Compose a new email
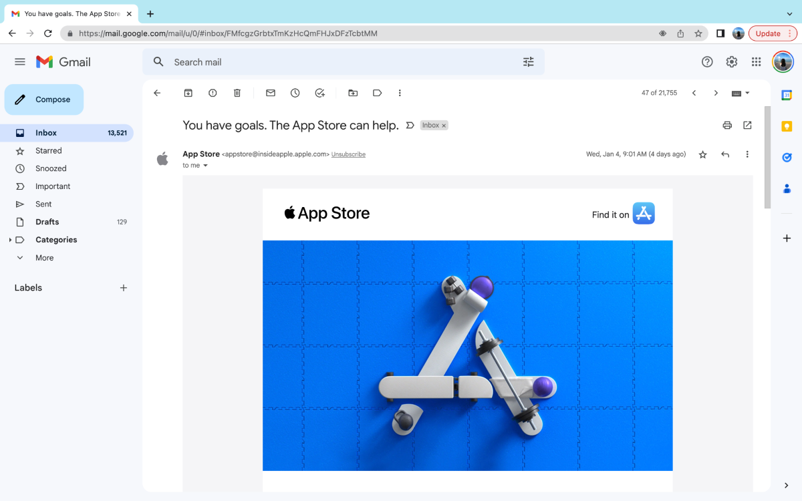 tap(44, 100)
